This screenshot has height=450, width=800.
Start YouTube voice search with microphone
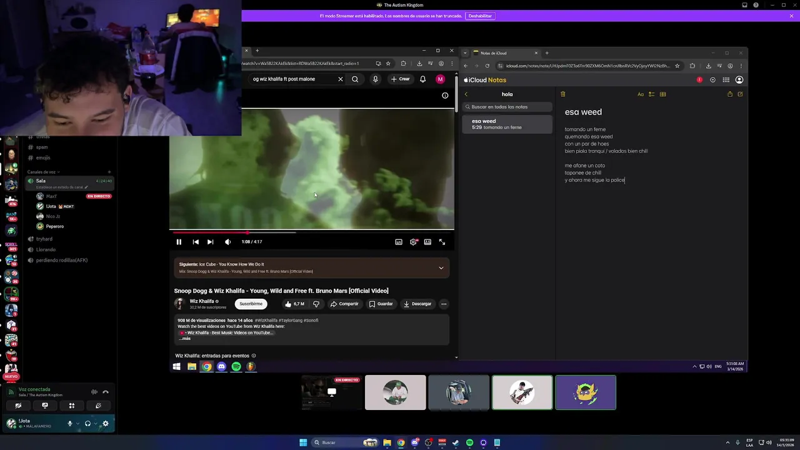pos(375,79)
